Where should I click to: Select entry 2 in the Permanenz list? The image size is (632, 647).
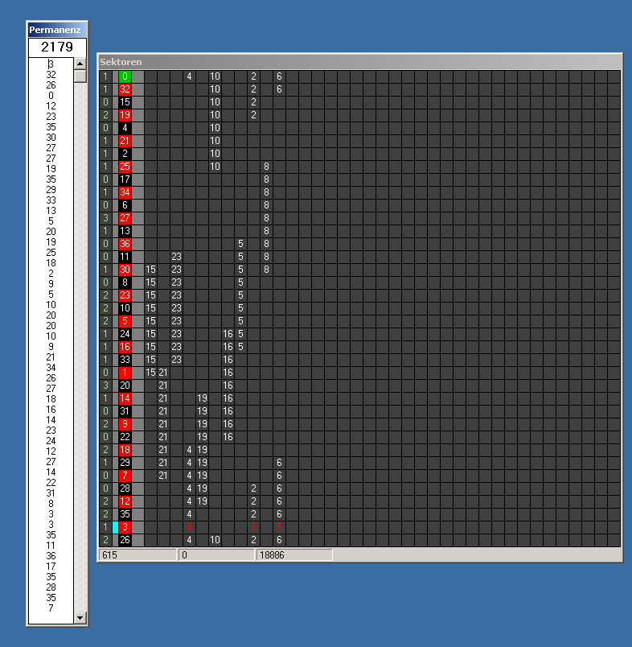click(51, 273)
